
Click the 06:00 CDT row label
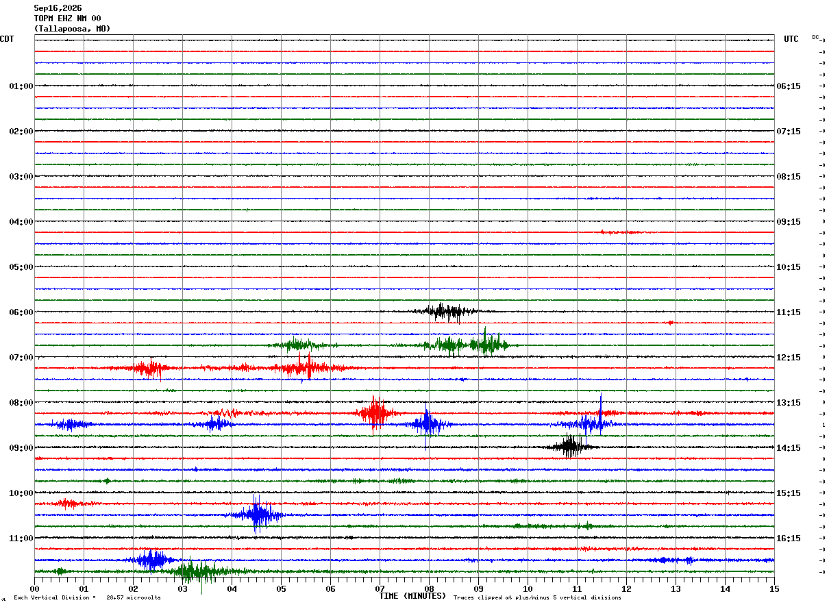(x=21, y=312)
